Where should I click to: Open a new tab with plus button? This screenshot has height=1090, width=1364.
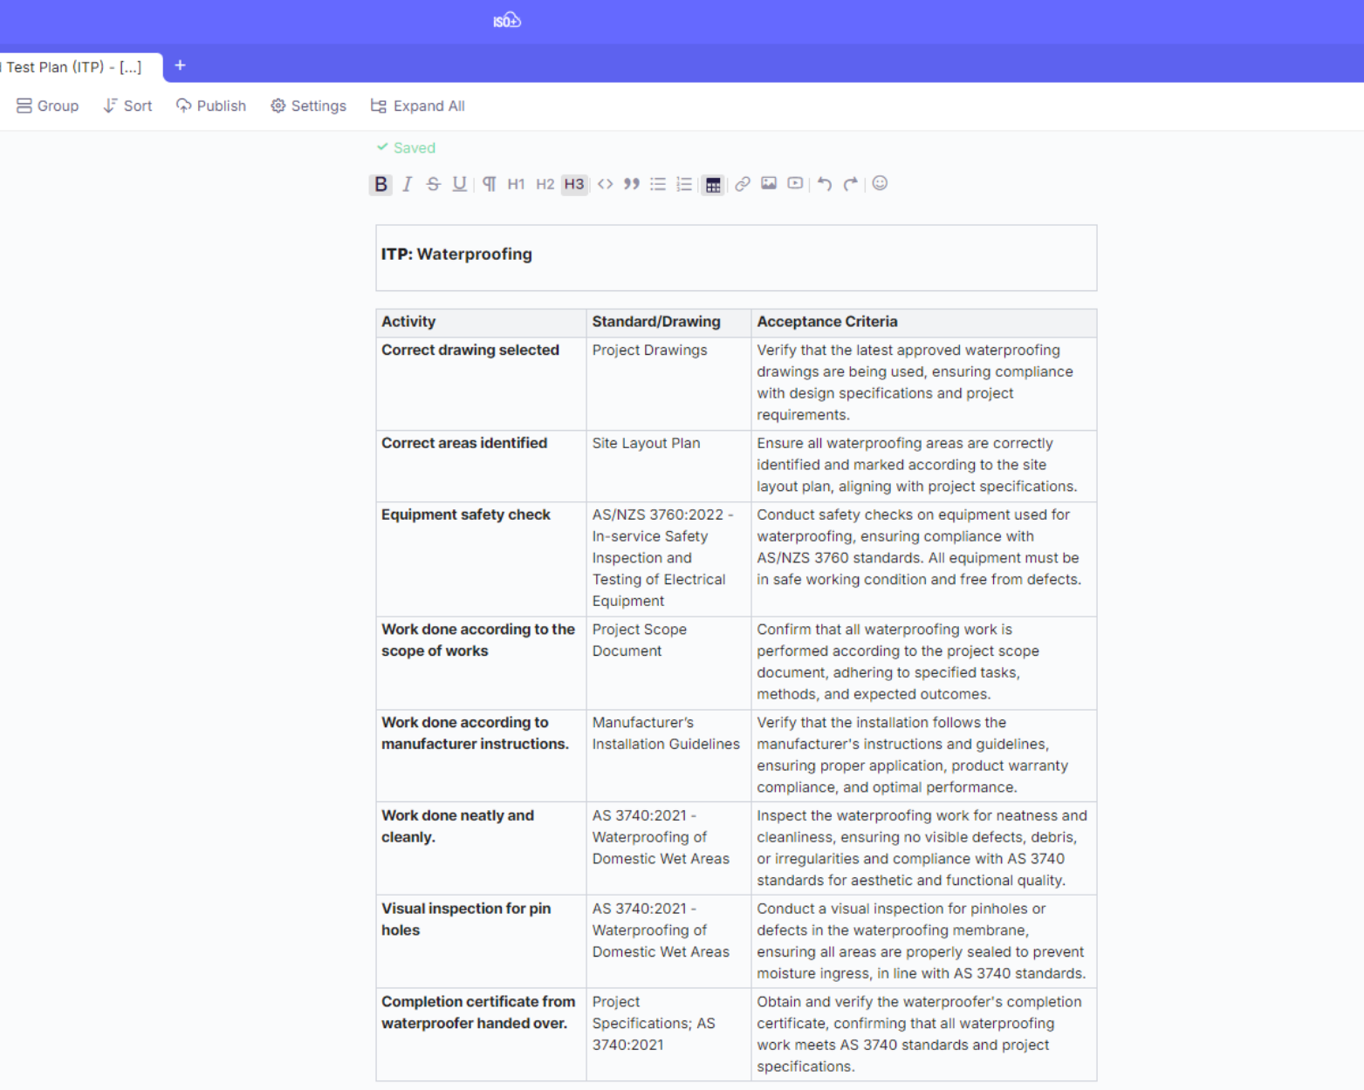point(180,65)
